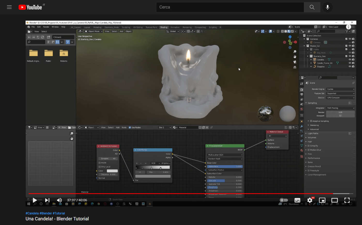This screenshot has width=362, height=225.
Task: Create a new folder in file browser
Action: (x=49, y=37)
